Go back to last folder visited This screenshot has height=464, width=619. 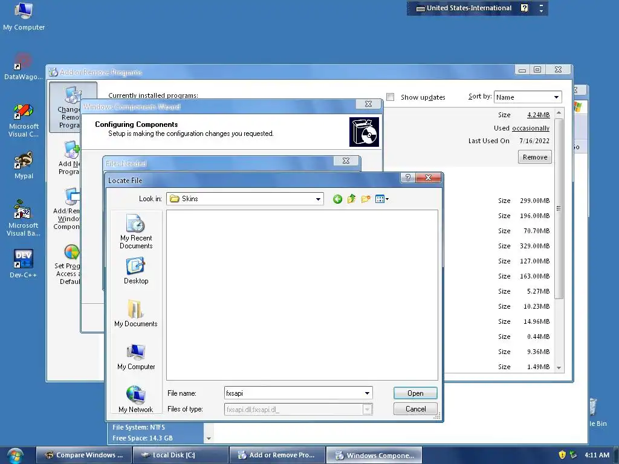click(x=337, y=199)
